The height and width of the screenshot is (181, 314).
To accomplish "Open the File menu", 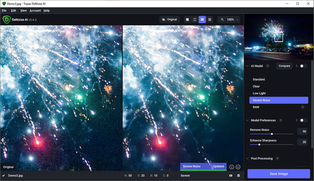I will pos(4,11).
